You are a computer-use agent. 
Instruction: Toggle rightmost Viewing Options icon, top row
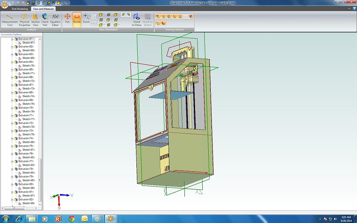pos(191,17)
